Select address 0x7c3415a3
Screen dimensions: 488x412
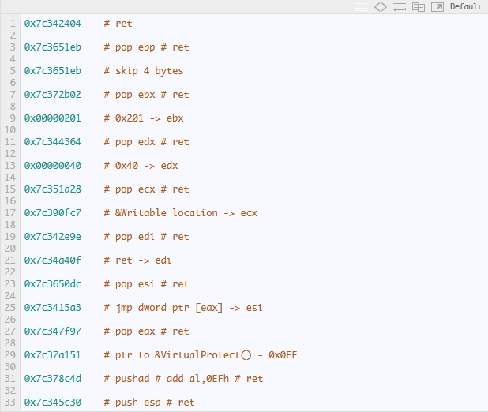[x=53, y=308]
